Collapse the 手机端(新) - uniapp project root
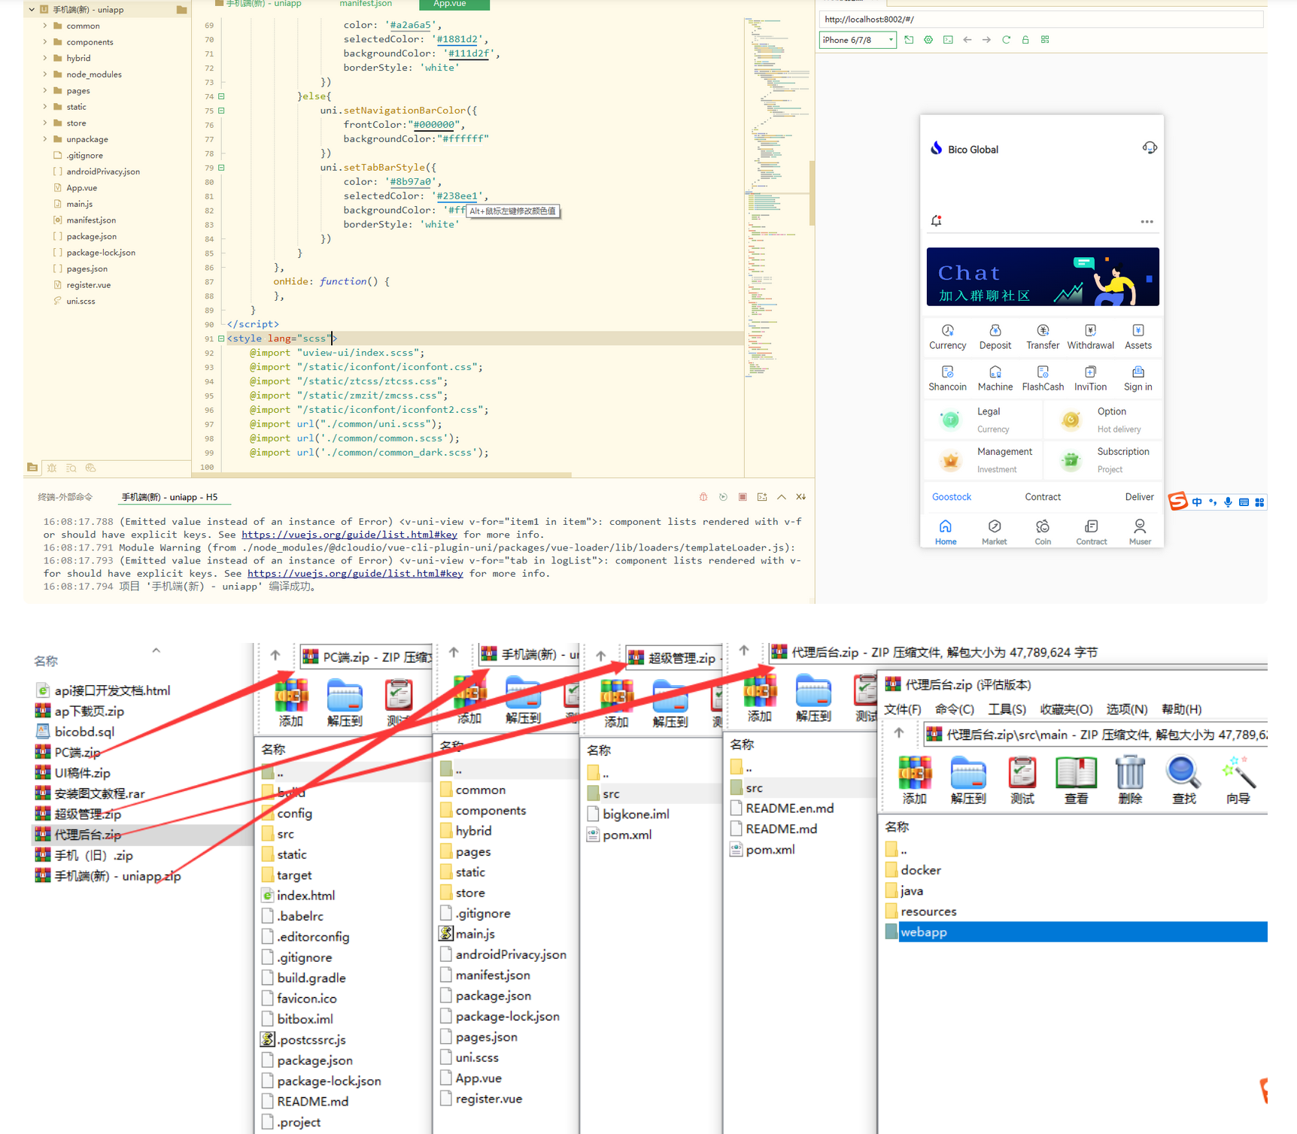The height and width of the screenshot is (1134, 1297). 32,10
